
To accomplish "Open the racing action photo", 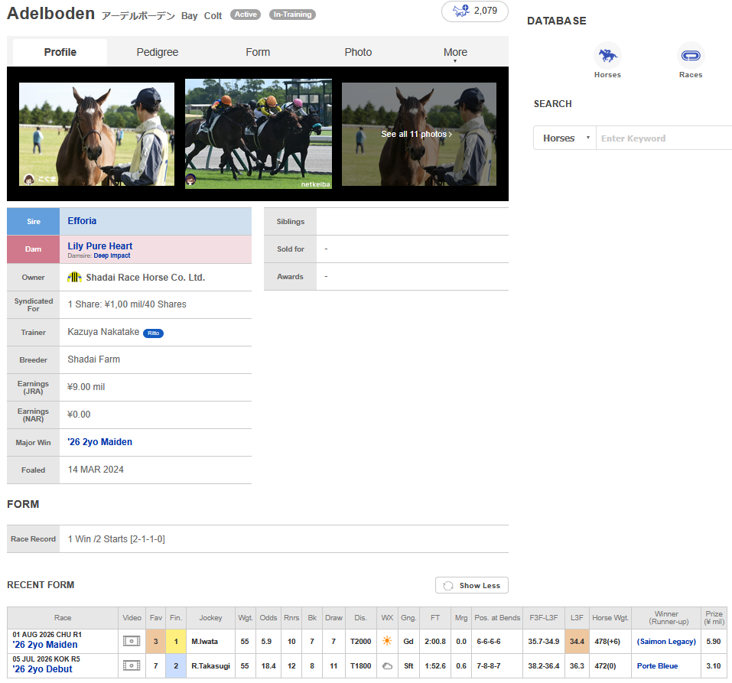I will coord(259,134).
